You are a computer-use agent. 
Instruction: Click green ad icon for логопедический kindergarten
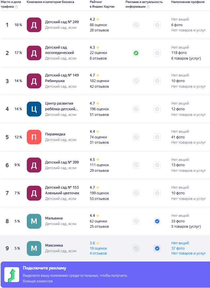136,53
